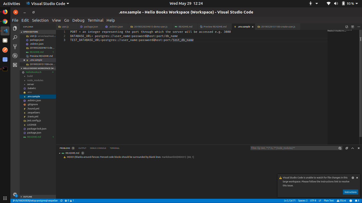Open Manage gear in activity bar

click(15, 194)
